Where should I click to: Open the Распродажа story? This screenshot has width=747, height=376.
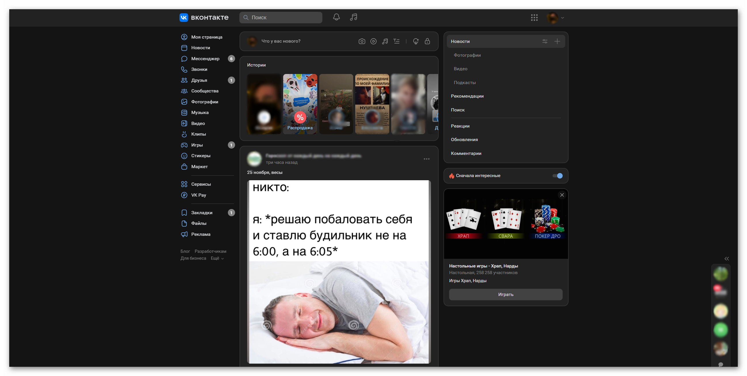[x=300, y=104]
